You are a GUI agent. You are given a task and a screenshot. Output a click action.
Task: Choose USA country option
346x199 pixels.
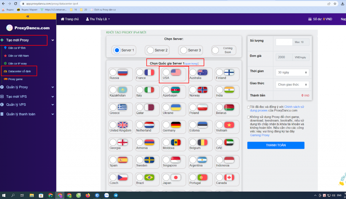coord(174,74)
